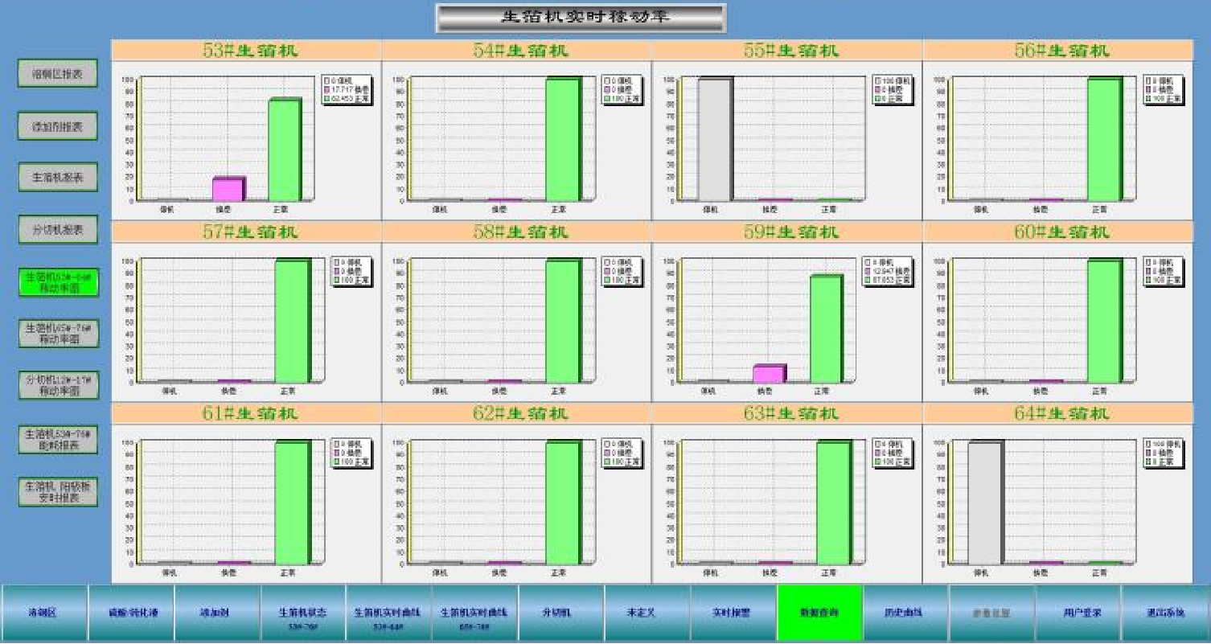Open the 生箔机报表 sidebar button
The image size is (1211, 644).
click(58, 177)
